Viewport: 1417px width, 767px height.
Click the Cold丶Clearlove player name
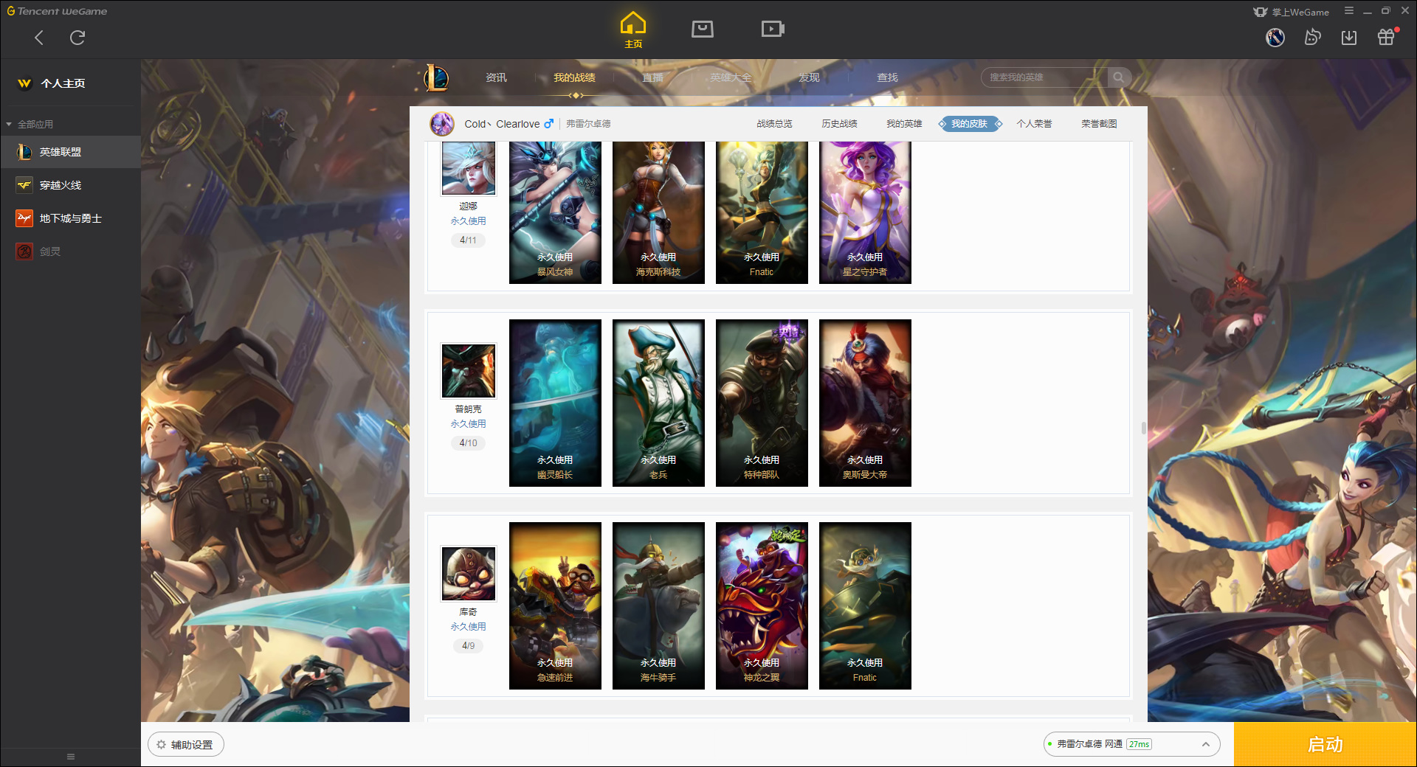(502, 124)
